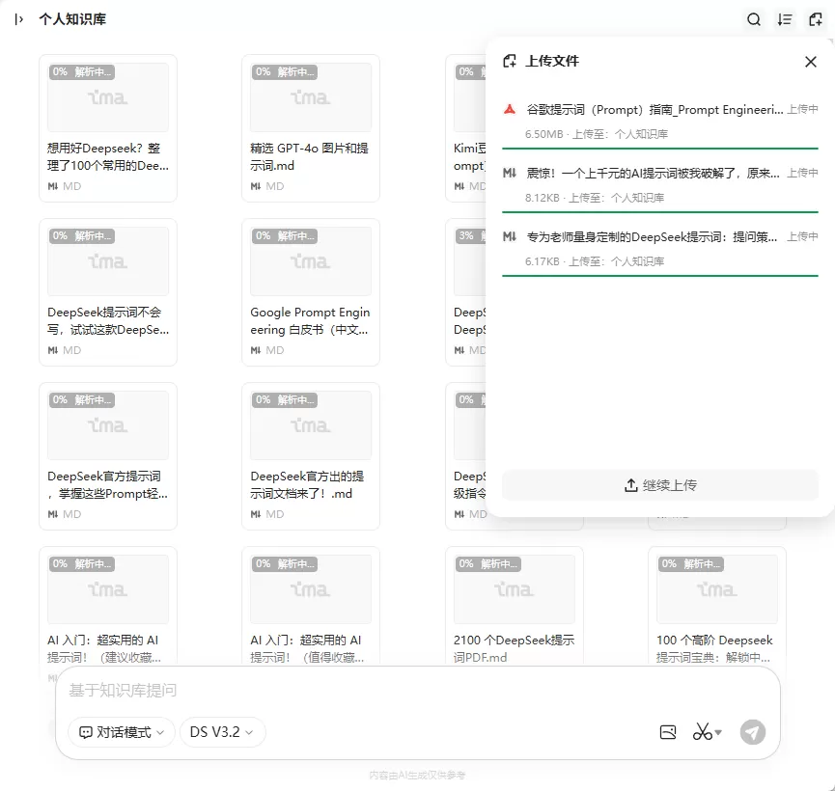835x791 pixels.
Task: Open the Google Prompt Engineering 白皮书 card
Action: point(311,292)
